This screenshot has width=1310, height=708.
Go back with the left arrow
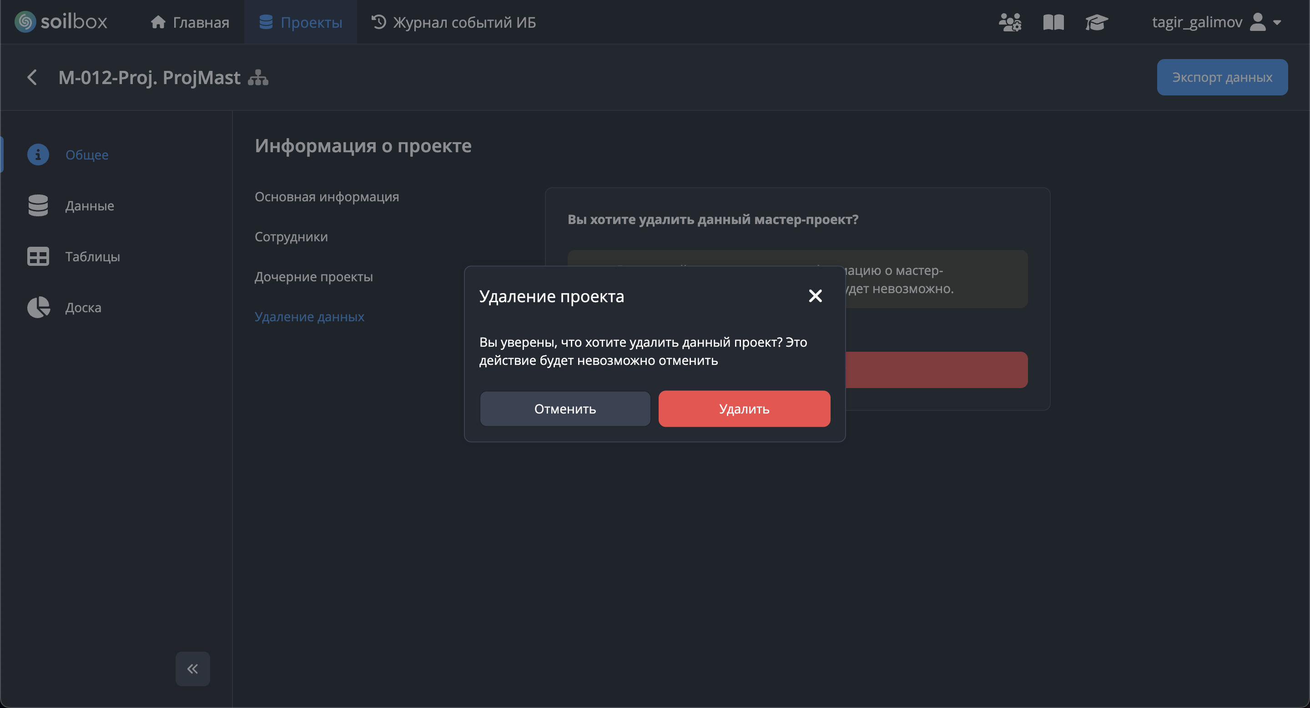[32, 78]
